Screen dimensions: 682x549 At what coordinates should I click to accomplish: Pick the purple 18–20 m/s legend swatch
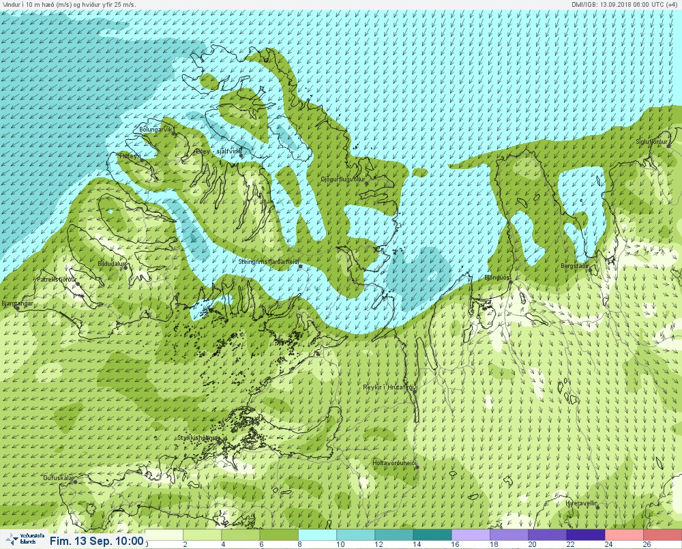(509, 535)
